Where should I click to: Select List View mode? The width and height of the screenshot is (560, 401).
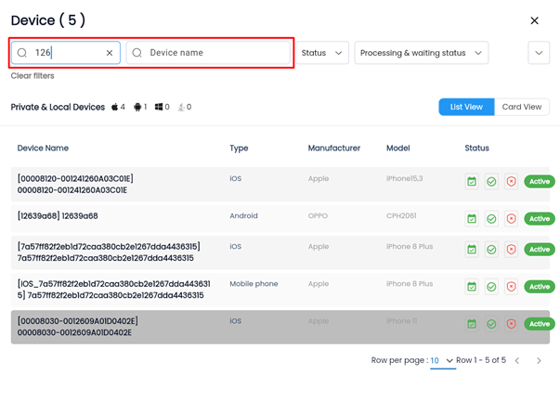coord(466,107)
